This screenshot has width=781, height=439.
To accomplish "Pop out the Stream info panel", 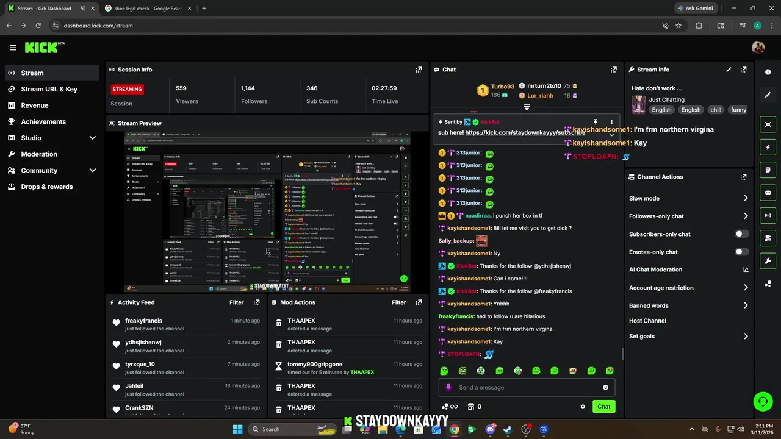I will [743, 70].
